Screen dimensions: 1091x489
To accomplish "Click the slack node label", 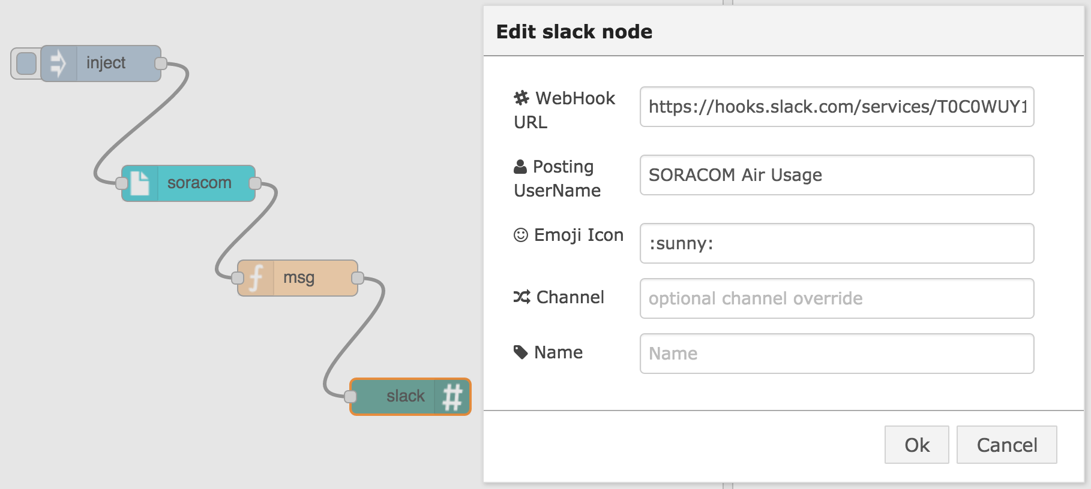I will tap(406, 396).
